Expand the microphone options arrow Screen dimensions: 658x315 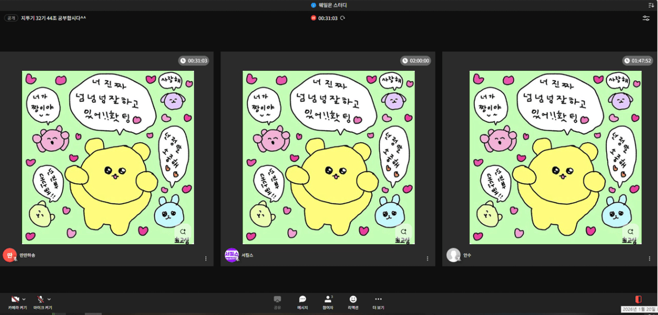coord(49,299)
